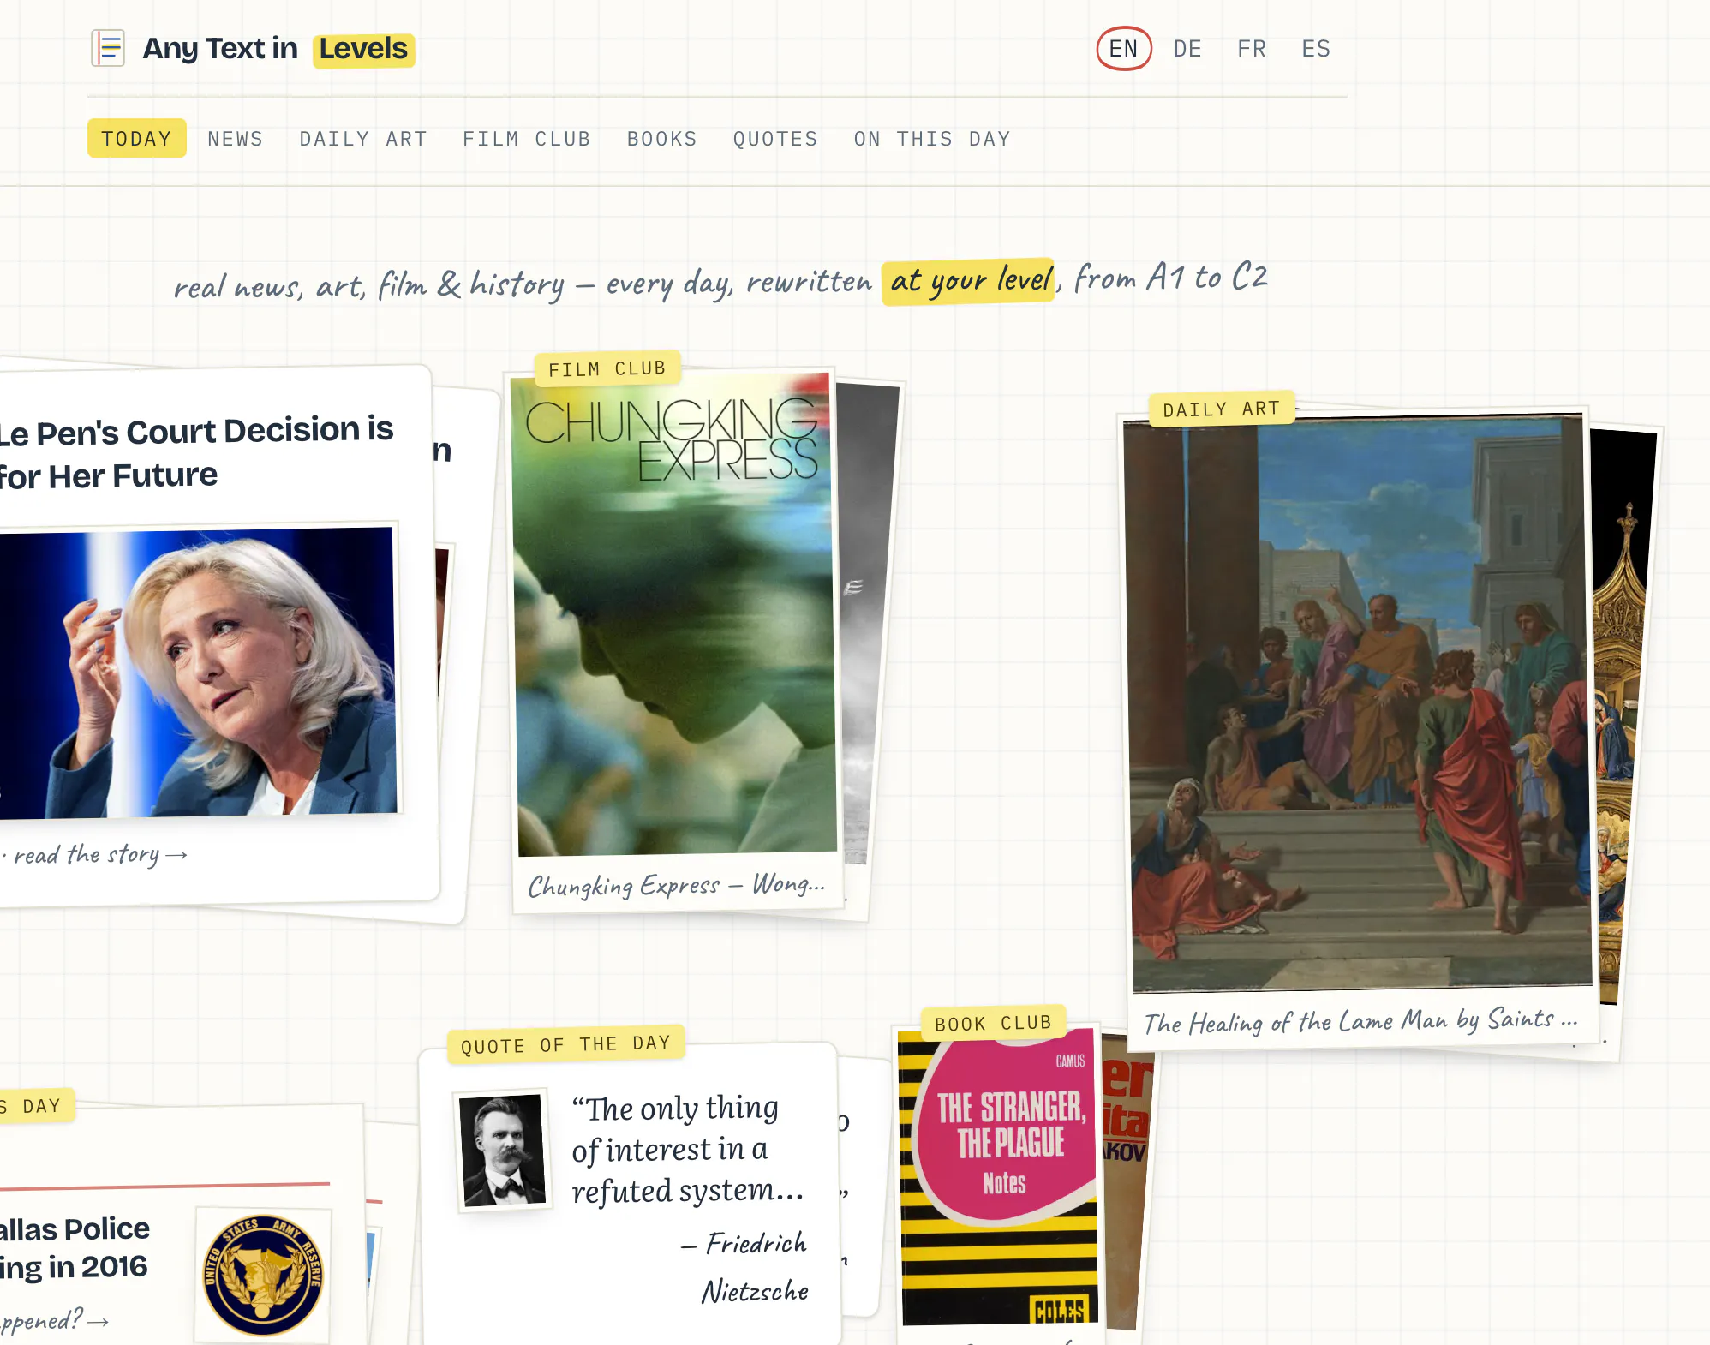
Task: Go to the DAILY ART tab
Action: (x=363, y=139)
